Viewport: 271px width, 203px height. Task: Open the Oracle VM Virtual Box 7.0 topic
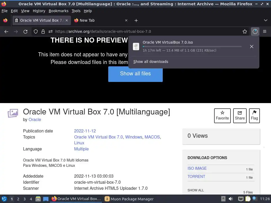pos(98,137)
